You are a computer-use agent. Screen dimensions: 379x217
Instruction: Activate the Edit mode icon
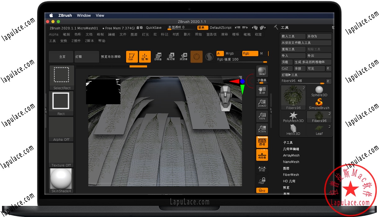(132, 57)
